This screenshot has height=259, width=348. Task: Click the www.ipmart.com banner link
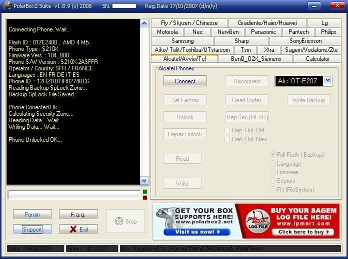point(303,224)
